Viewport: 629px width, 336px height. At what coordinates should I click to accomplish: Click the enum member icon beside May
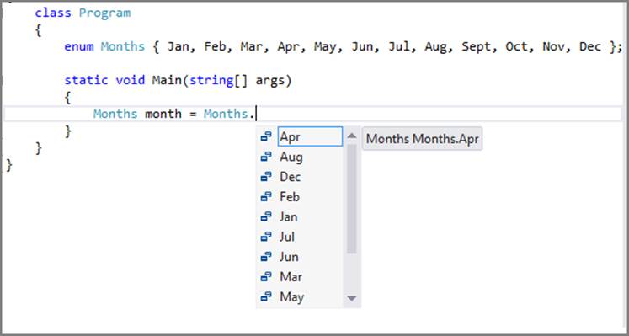pyautogui.click(x=266, y=297)
